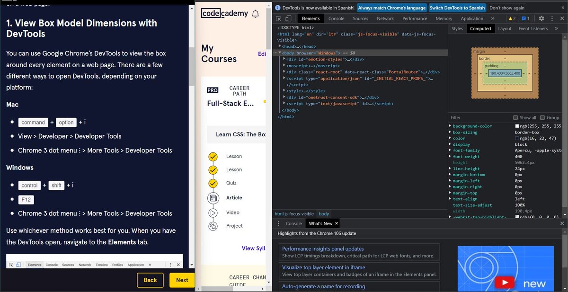Viewport: 568px width, 292px height.
Task: Open the Event Listeners pane tab
Action: (533, 28)
